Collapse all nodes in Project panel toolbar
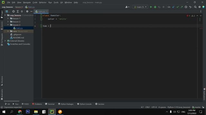The width and height of the screenshot is (206, 115). [22, 11]
